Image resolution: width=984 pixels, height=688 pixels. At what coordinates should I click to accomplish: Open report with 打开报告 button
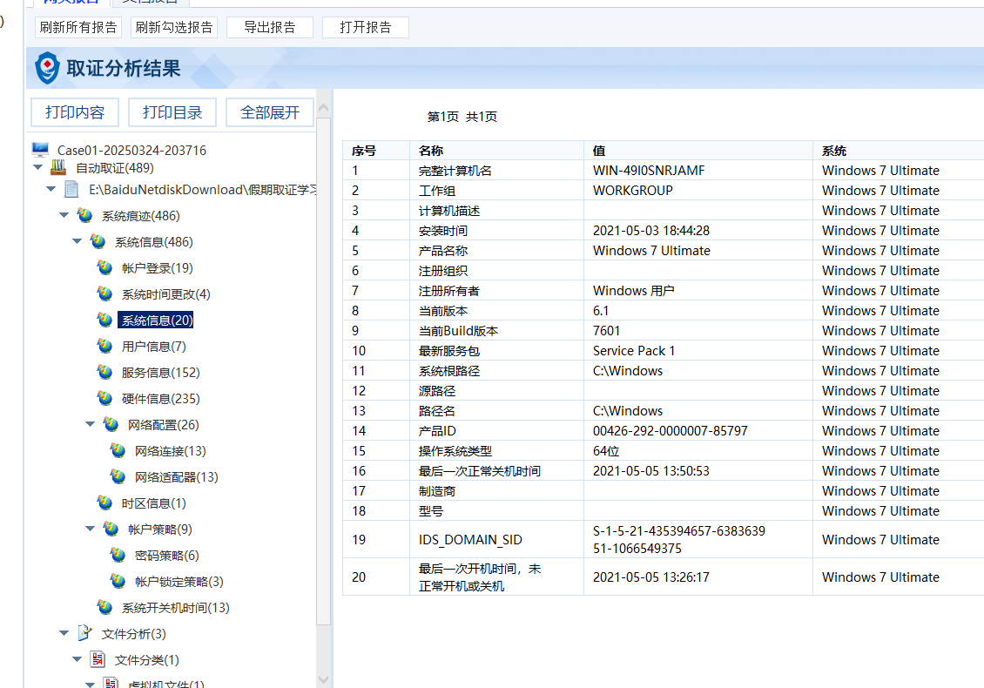365,28
